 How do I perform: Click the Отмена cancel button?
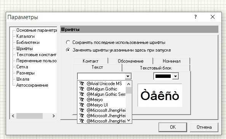point(204,127)
